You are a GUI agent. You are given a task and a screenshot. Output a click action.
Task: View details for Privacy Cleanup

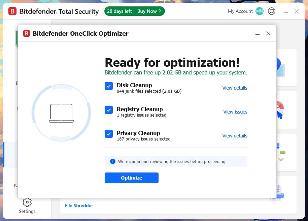click(x=235, y=136)
